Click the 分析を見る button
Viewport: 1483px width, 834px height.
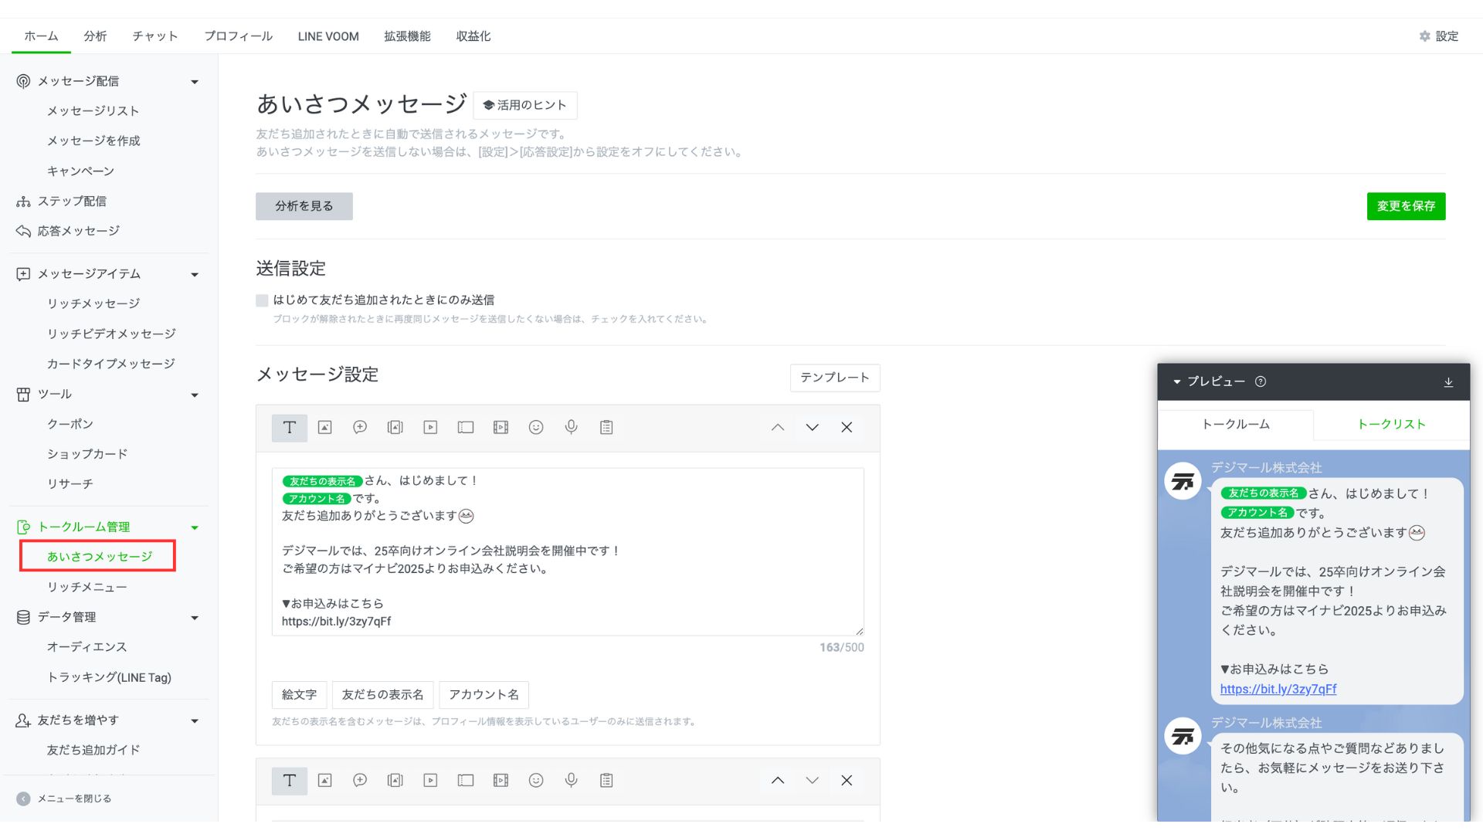click(x=304, y=206)
